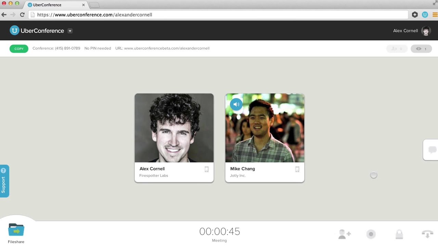Click the 'No PIN needed' text
This screenshot has height=246, width=438.
(98, 49)
